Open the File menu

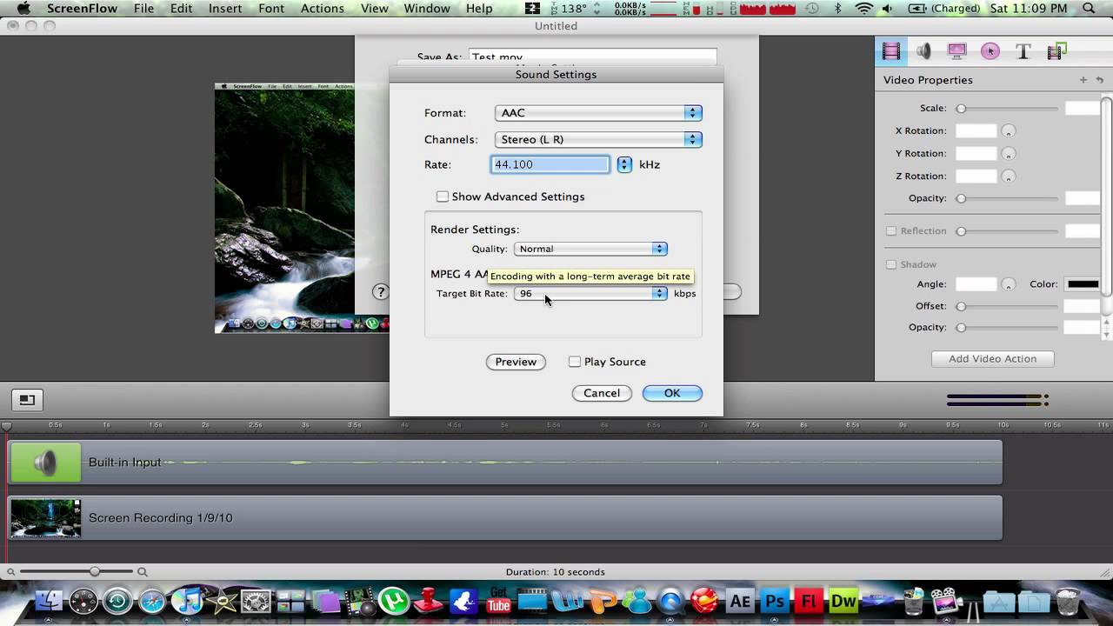pos(143,9)
